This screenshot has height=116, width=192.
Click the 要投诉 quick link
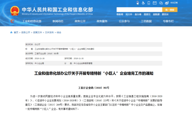(x=165, y=15)
